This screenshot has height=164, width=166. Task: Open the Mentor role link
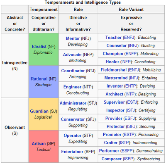point(73,38)
